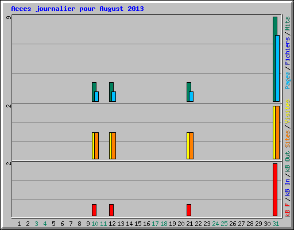Screen dimensions: 294x230
Task: Click the orange Sites bar for day 21
Action: (191, 145)
